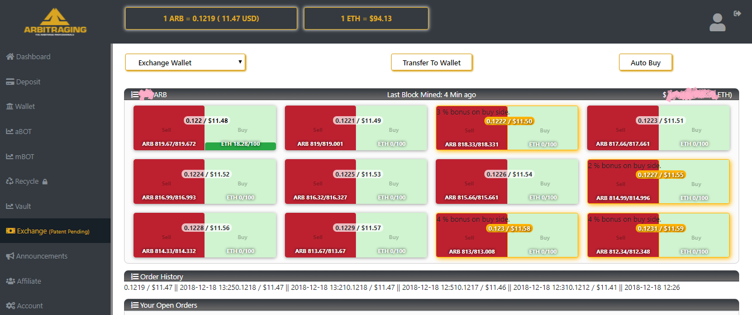Click the Account gears icon
The image size is (752, 315).
pos(10,306)
